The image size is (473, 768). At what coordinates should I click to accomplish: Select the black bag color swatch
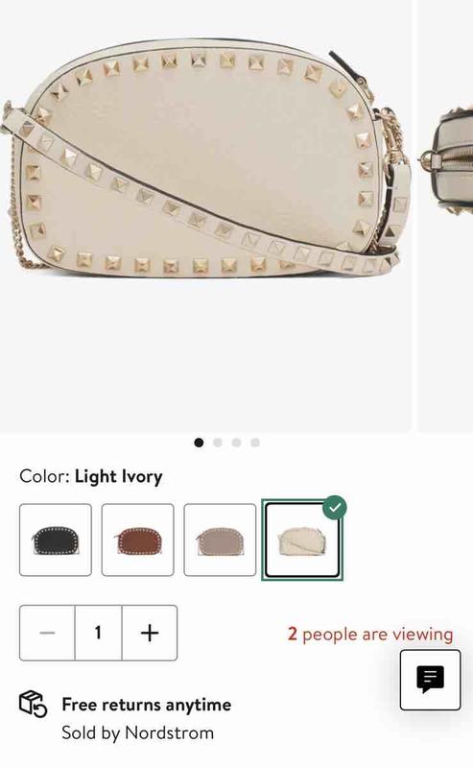(56, 540)
